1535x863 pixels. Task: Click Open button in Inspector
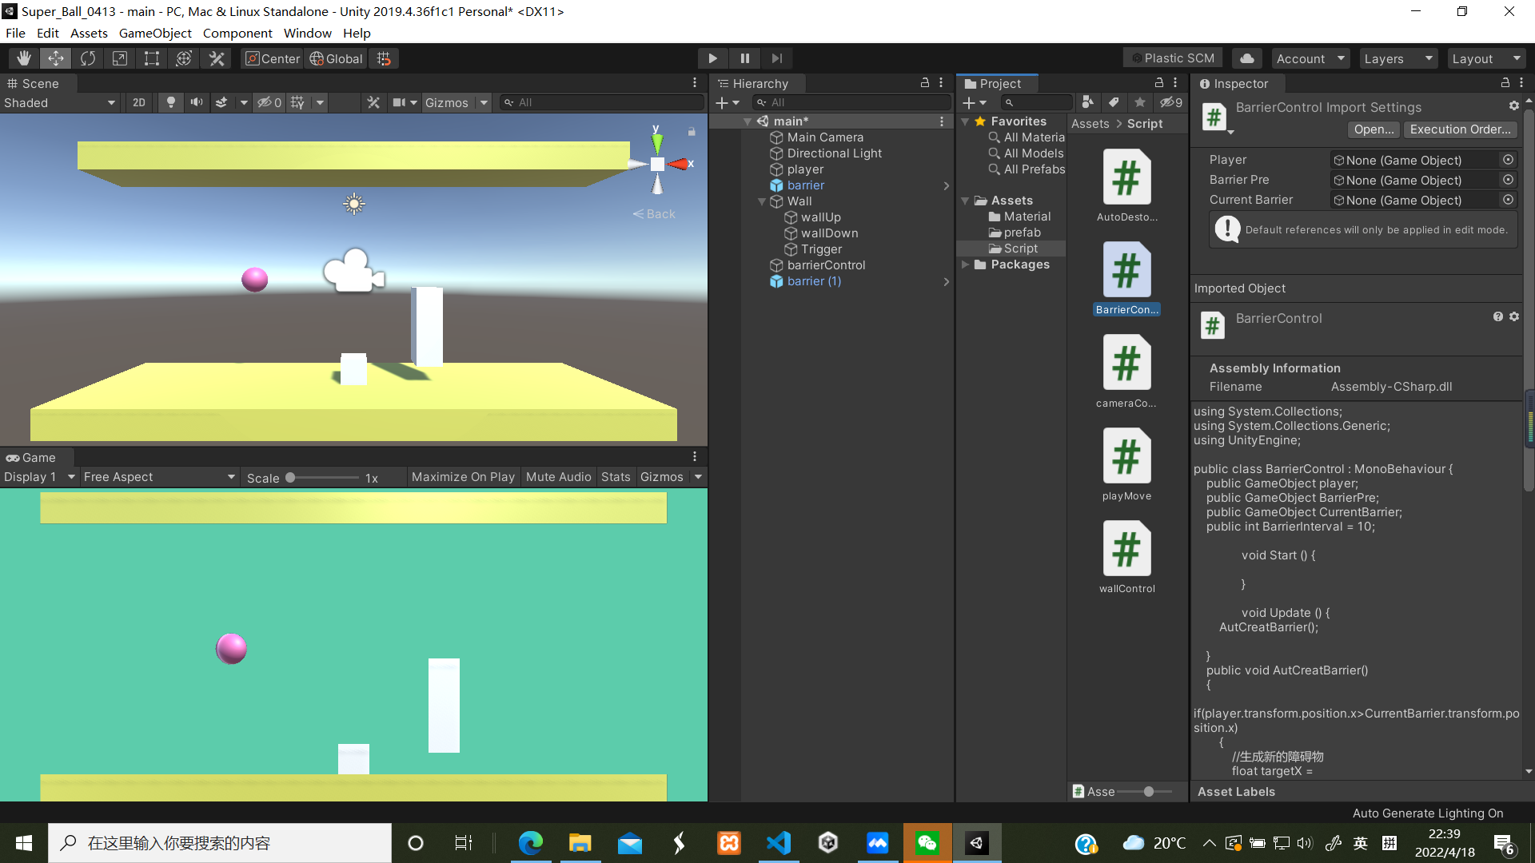(1374, 129)
